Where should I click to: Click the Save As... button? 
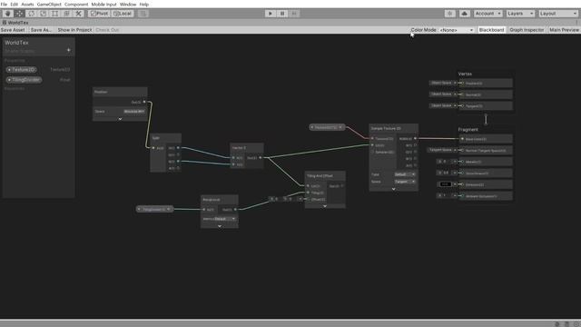coord(41,30)
